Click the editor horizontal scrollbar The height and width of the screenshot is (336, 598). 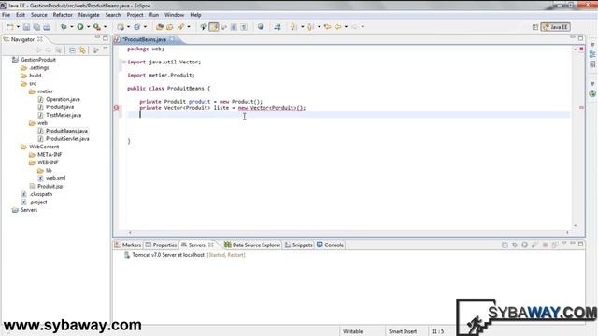click(349, 232)
